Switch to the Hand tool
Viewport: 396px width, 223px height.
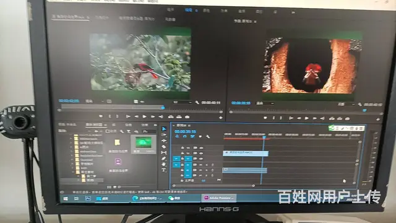coord(163,164)
